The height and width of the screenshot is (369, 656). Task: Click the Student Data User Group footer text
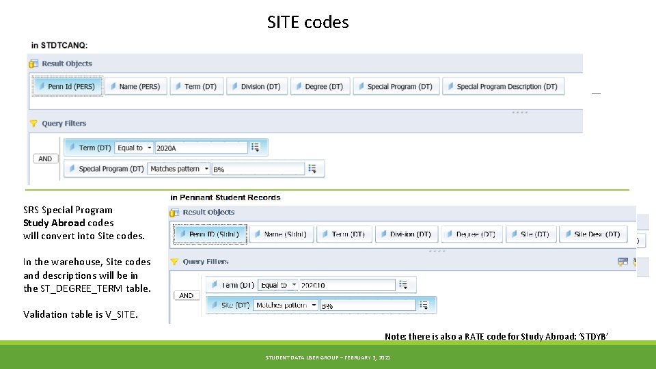pos(327,357)
